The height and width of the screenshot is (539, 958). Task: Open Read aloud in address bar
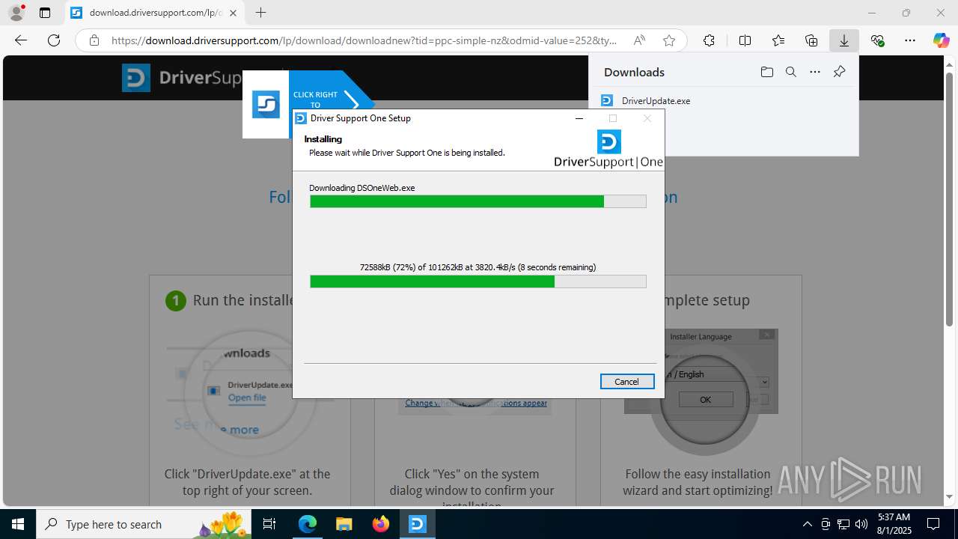(639, 40)
